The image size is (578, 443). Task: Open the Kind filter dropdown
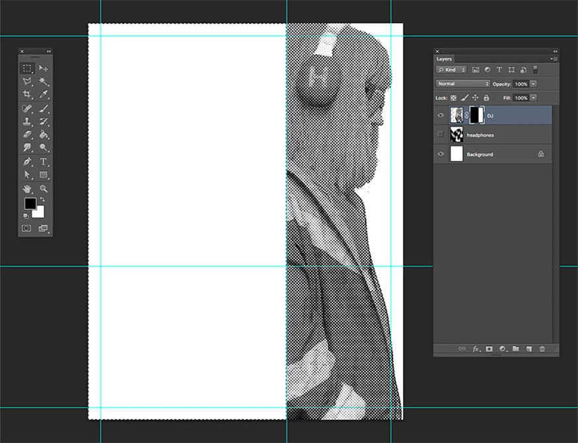451,69
